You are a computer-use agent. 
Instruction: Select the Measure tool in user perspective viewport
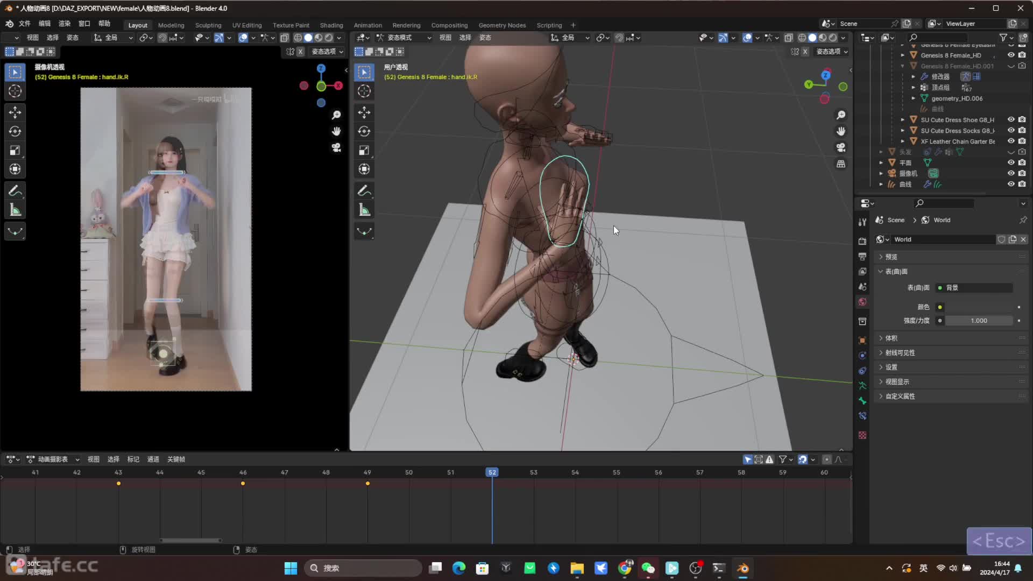tap(364, 210)
